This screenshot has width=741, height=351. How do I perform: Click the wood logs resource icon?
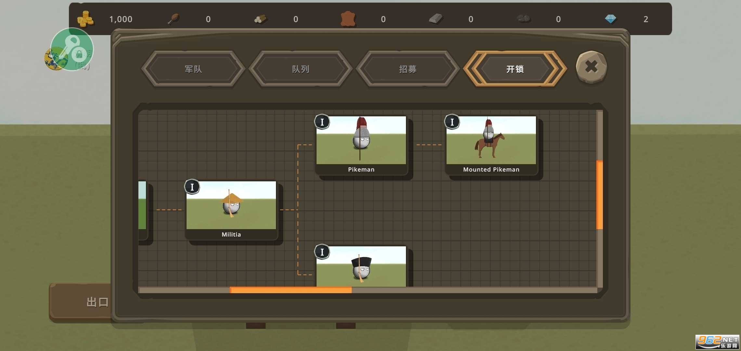click(261, 19)
